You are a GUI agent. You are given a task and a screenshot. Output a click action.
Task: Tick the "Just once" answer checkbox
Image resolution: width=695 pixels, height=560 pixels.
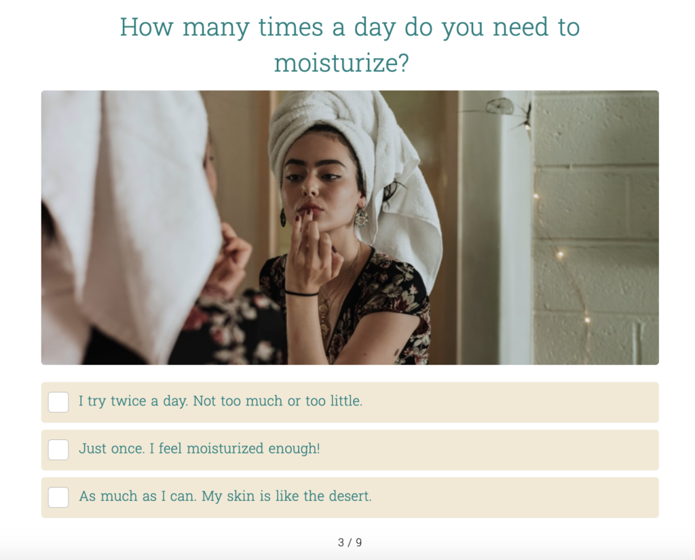tap(58, 449)
